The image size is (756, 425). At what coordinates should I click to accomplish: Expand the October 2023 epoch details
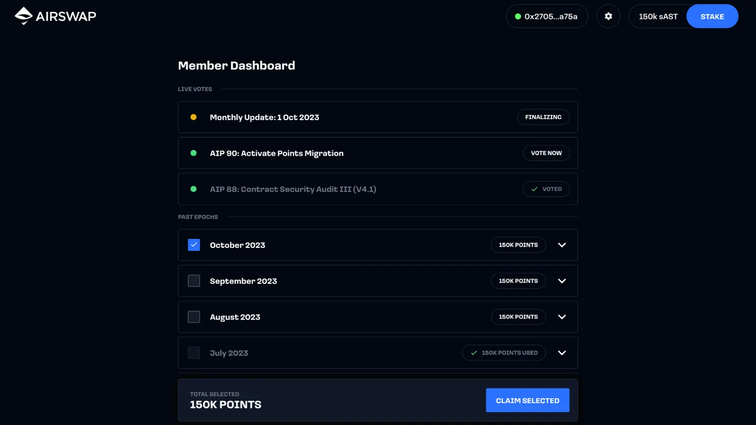[x=562, y=244]
